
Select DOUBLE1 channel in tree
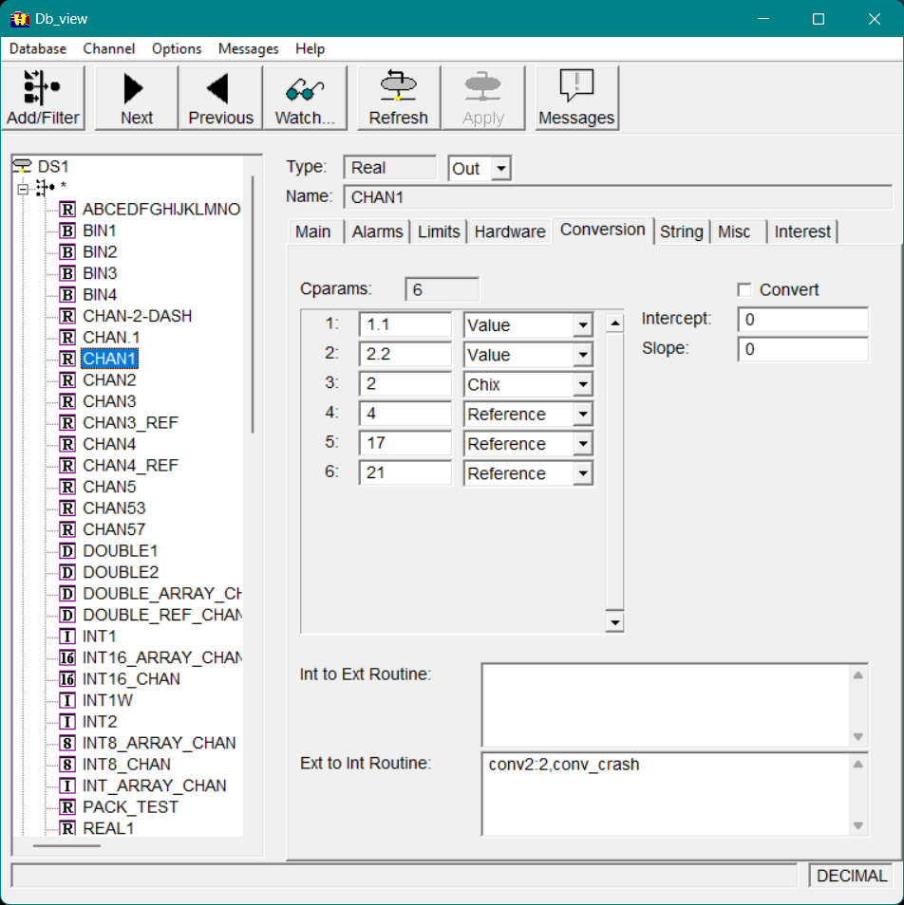click(x=121, y=551)
